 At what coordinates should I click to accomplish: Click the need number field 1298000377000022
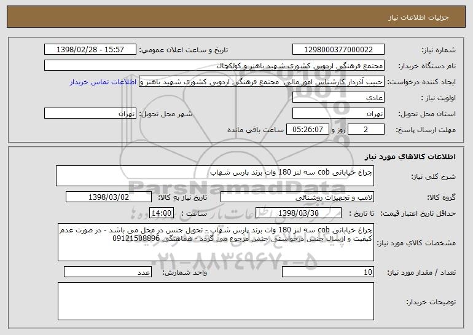click(338, 50)
